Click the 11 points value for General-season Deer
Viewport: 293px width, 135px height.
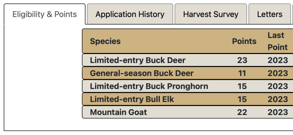pyautogui.click(x=242, y=73)
